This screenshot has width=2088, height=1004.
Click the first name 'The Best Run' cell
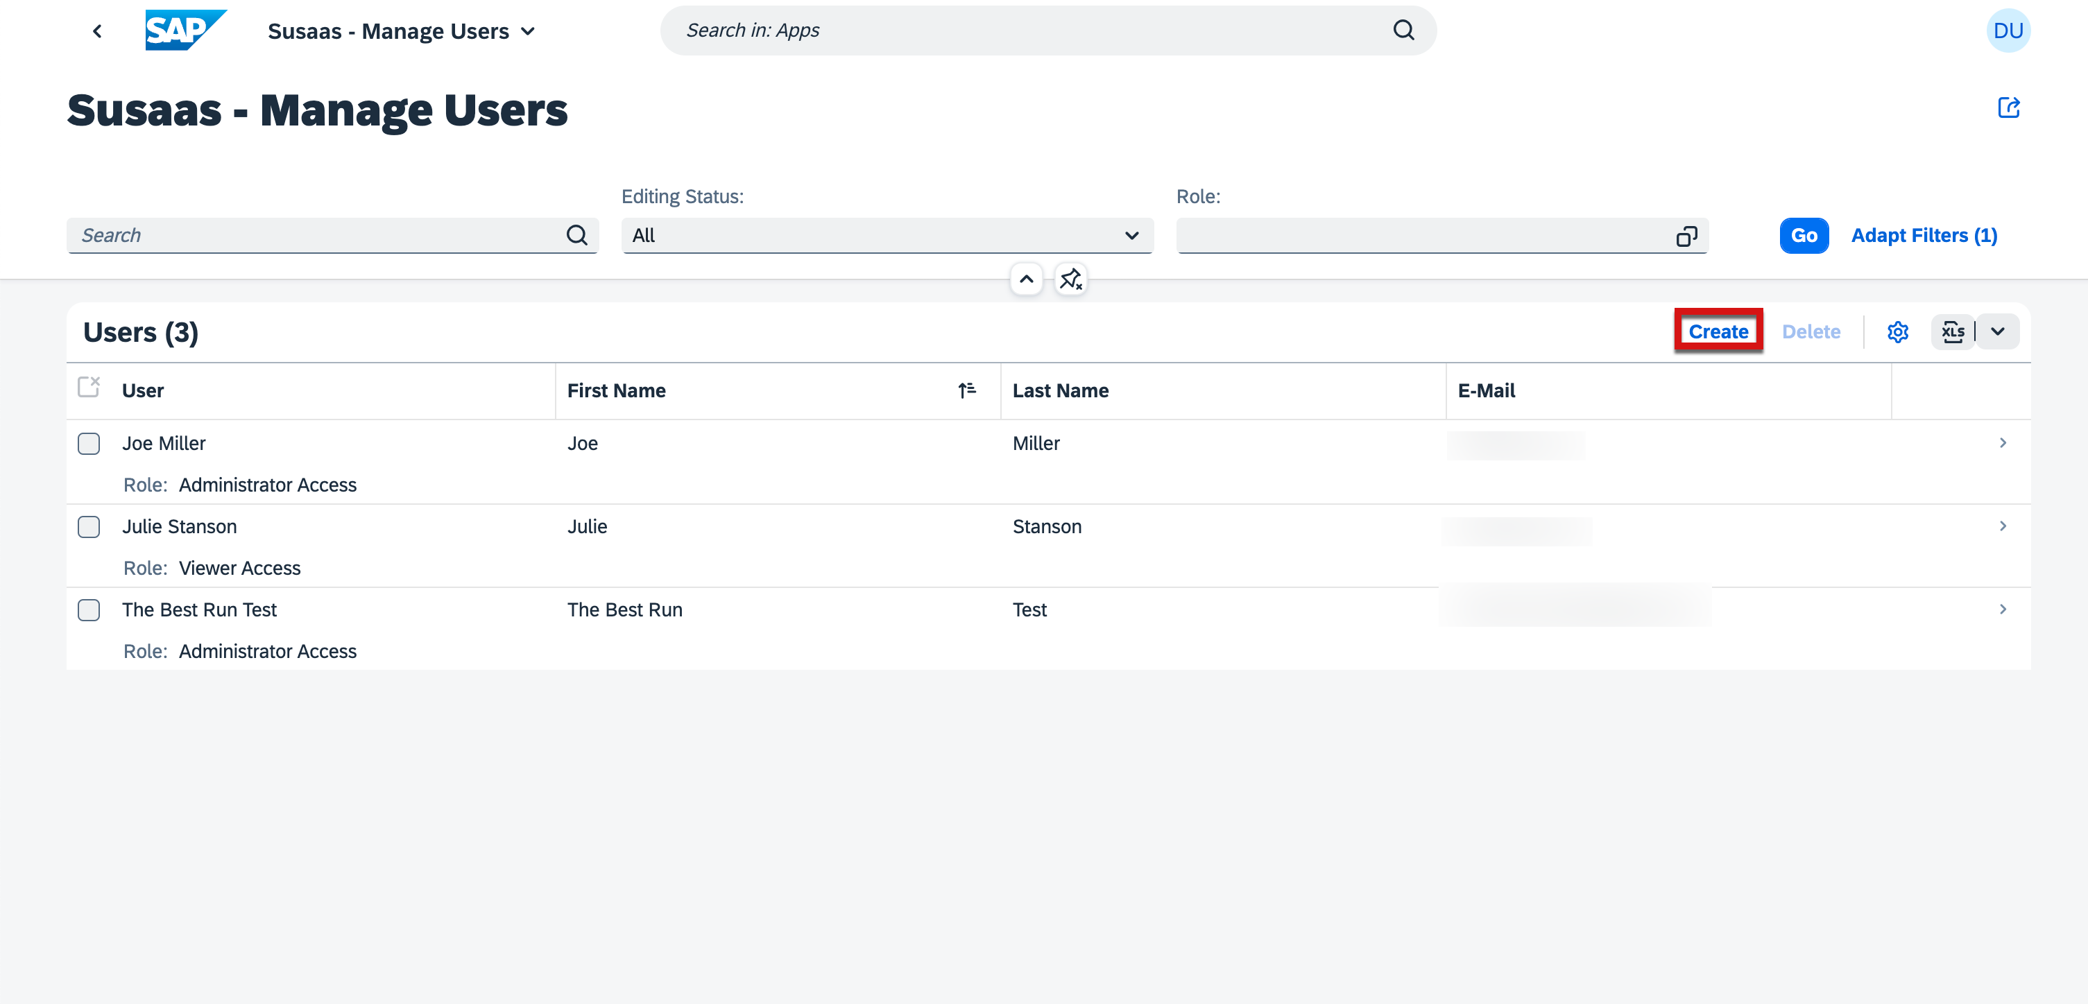point(624,609)
